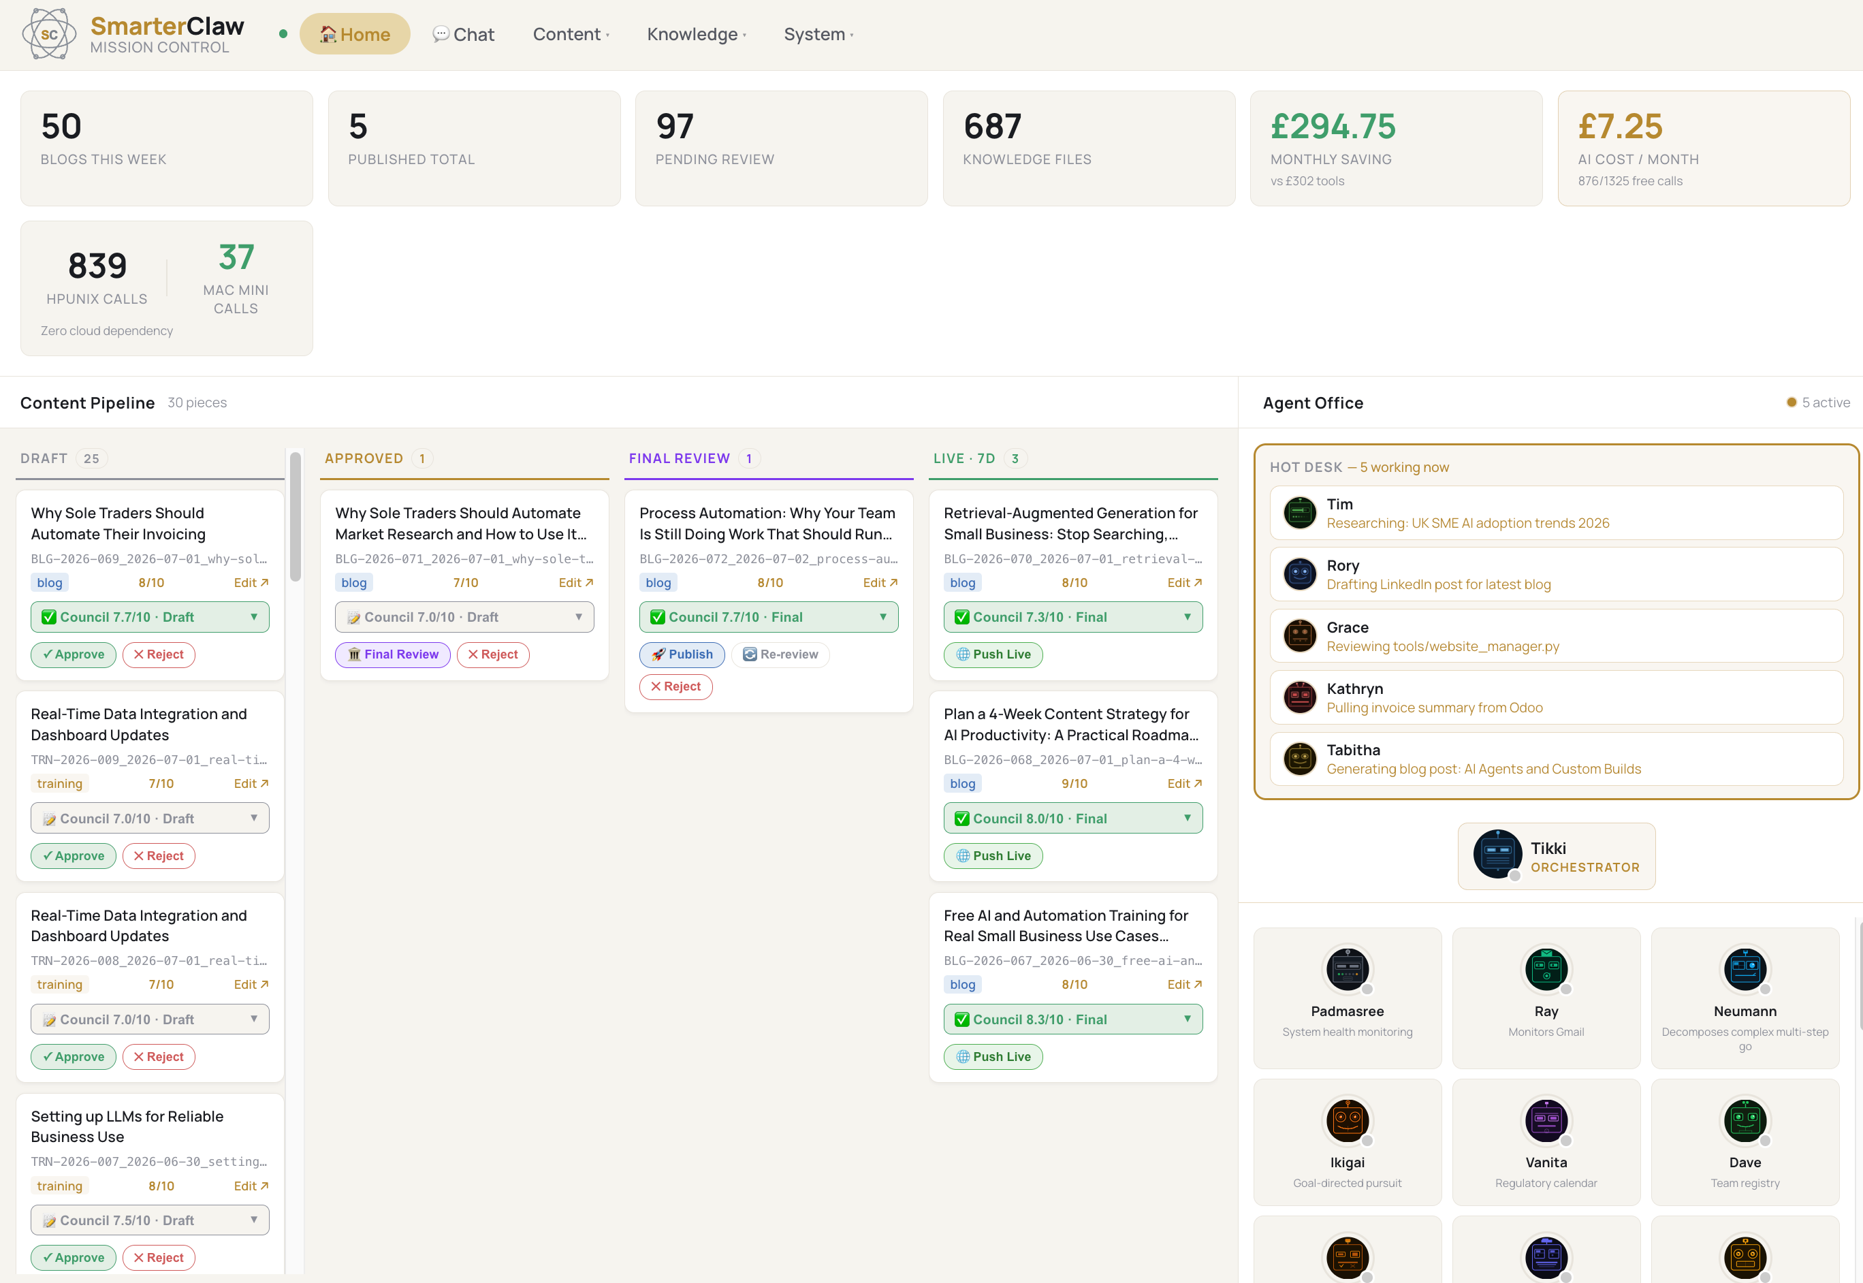Open Padmasree agent avatar icon

(x=1347, y=968)
